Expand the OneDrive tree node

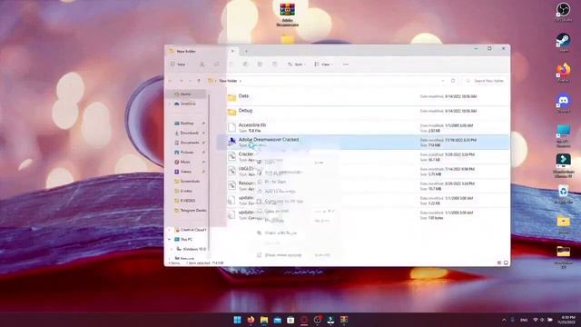point(170,104)
